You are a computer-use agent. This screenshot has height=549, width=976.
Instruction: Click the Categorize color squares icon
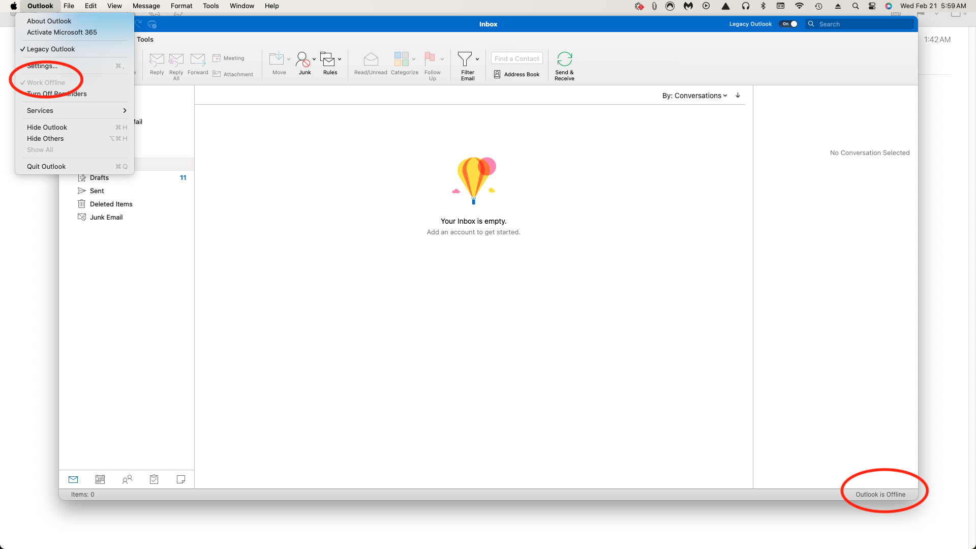click(401, 59)
